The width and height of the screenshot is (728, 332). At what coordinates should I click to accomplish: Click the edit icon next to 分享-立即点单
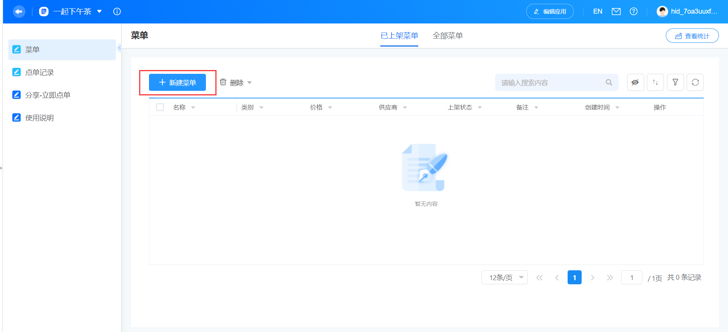[17, 95]
